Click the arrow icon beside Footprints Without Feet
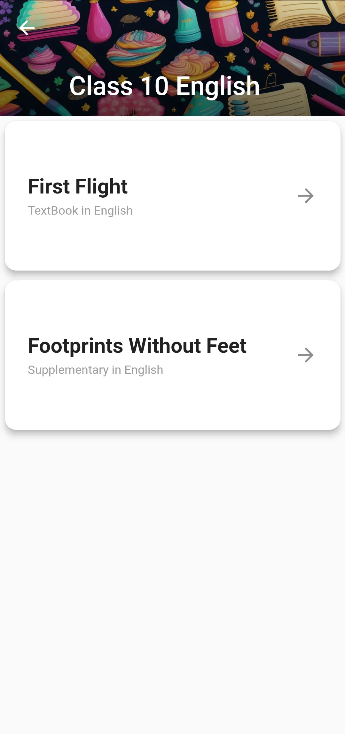This screenshot has width=345, height=734. [x=306, y=355]
